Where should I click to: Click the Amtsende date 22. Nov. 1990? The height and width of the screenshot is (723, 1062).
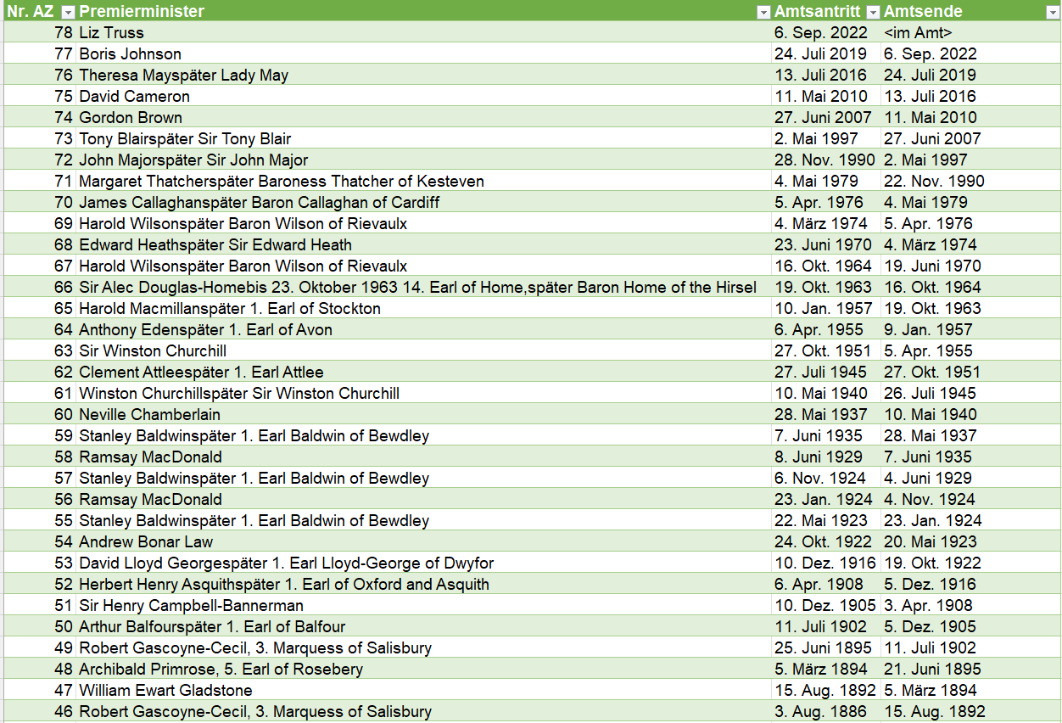click(934, 182)
